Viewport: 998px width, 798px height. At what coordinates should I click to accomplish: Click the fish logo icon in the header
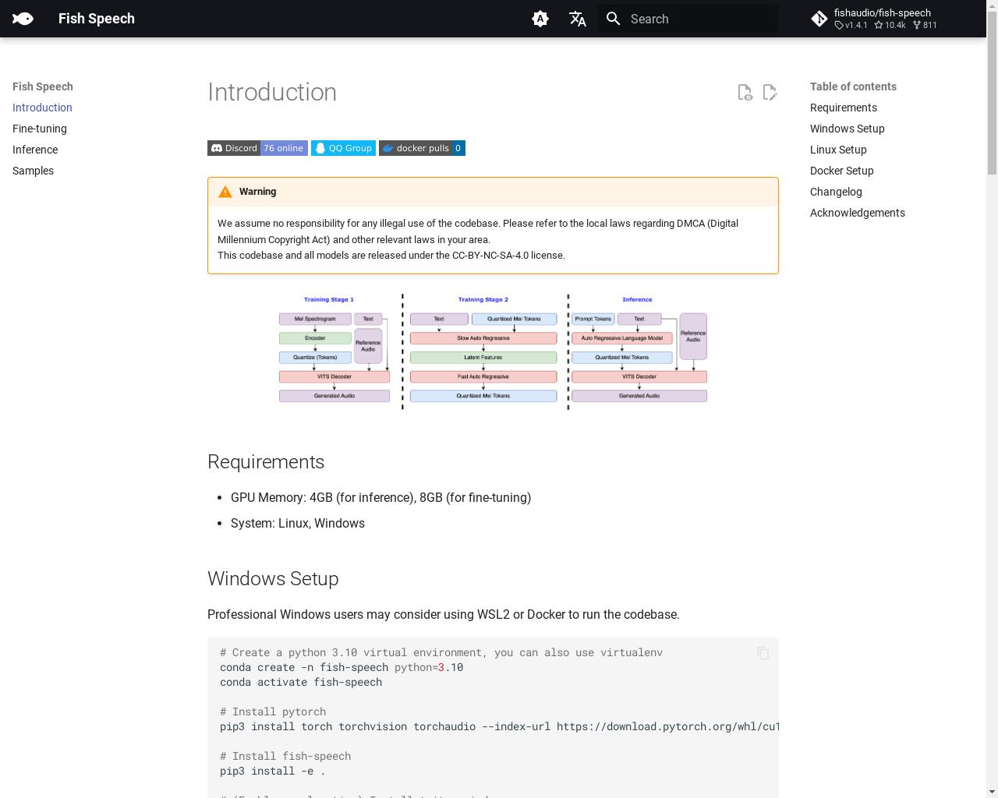23,19
